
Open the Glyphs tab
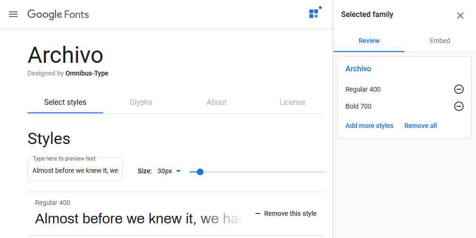coord(141,102)
